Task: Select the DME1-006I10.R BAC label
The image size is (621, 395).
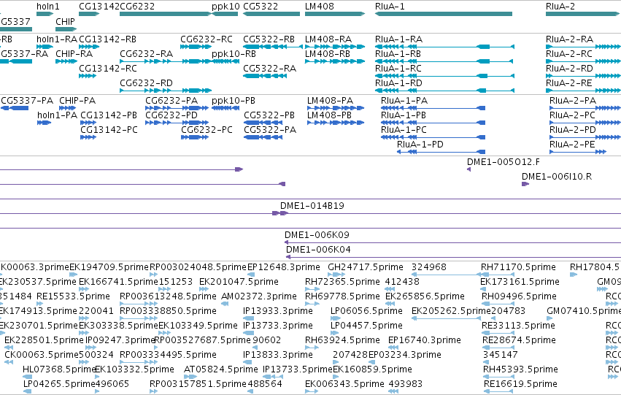Action: coord(557,177)
